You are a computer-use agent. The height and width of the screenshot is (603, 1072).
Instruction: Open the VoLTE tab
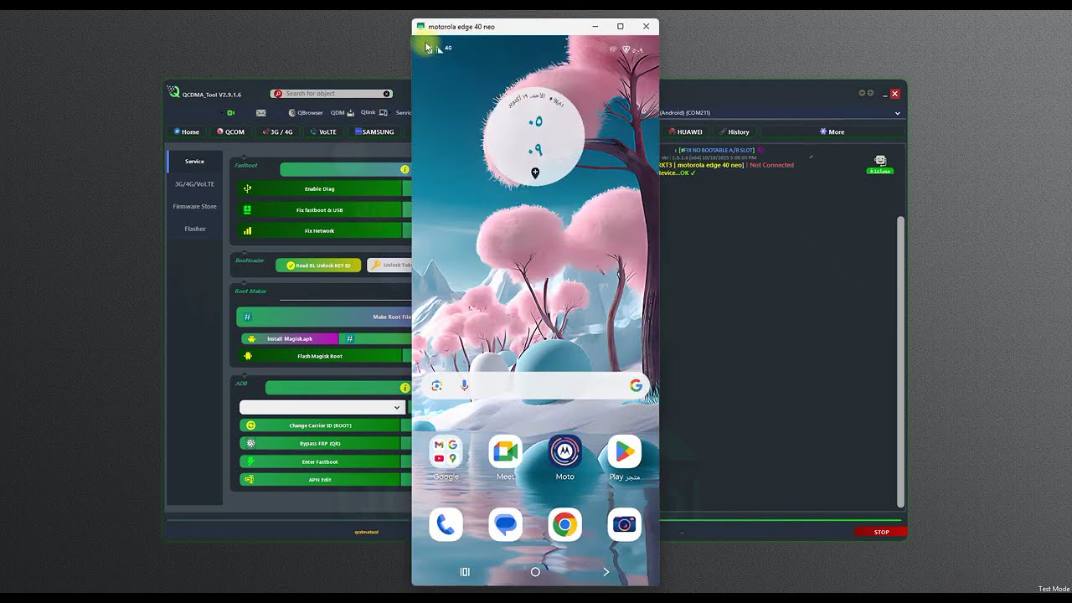323,131
